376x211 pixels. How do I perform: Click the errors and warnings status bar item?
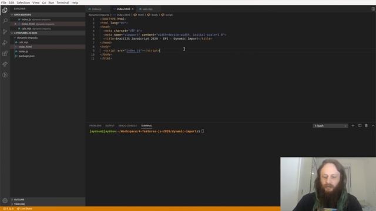tap(8, 209)
